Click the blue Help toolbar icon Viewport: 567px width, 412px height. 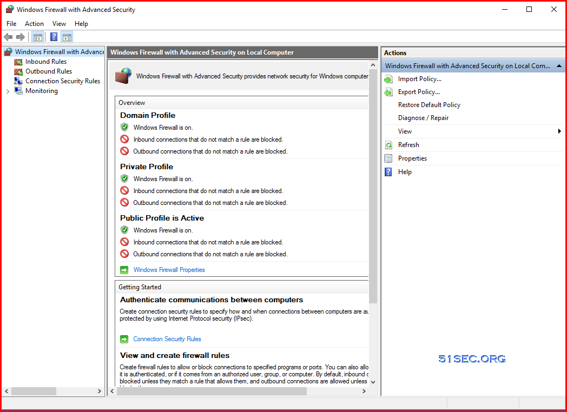(54, 37)
